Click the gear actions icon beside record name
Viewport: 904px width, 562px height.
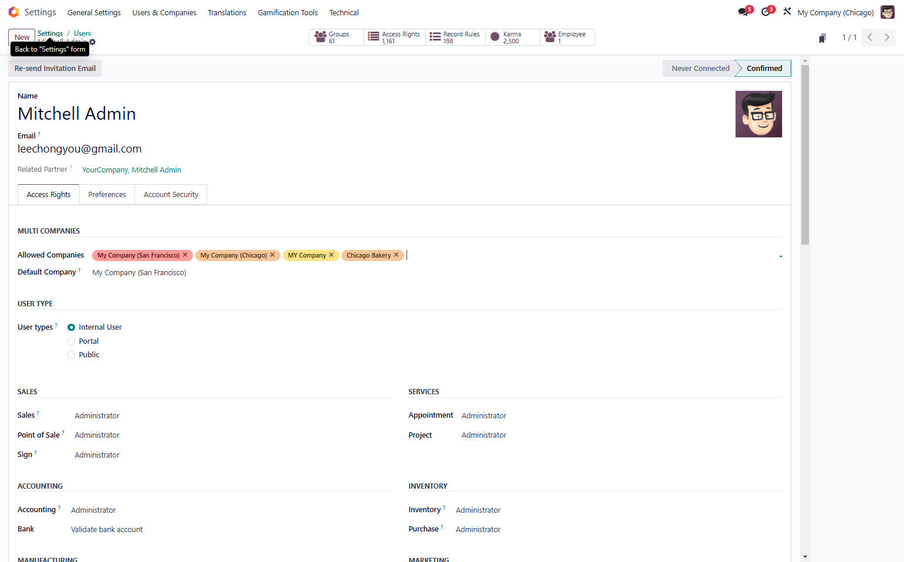93,42
